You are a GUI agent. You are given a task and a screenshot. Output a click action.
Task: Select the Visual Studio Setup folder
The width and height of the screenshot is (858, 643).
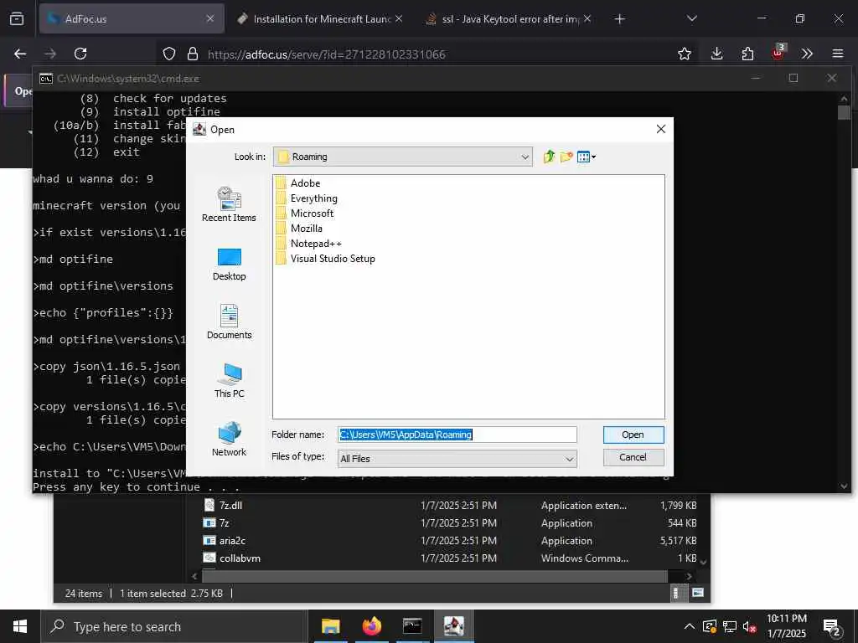coord(326,259)
